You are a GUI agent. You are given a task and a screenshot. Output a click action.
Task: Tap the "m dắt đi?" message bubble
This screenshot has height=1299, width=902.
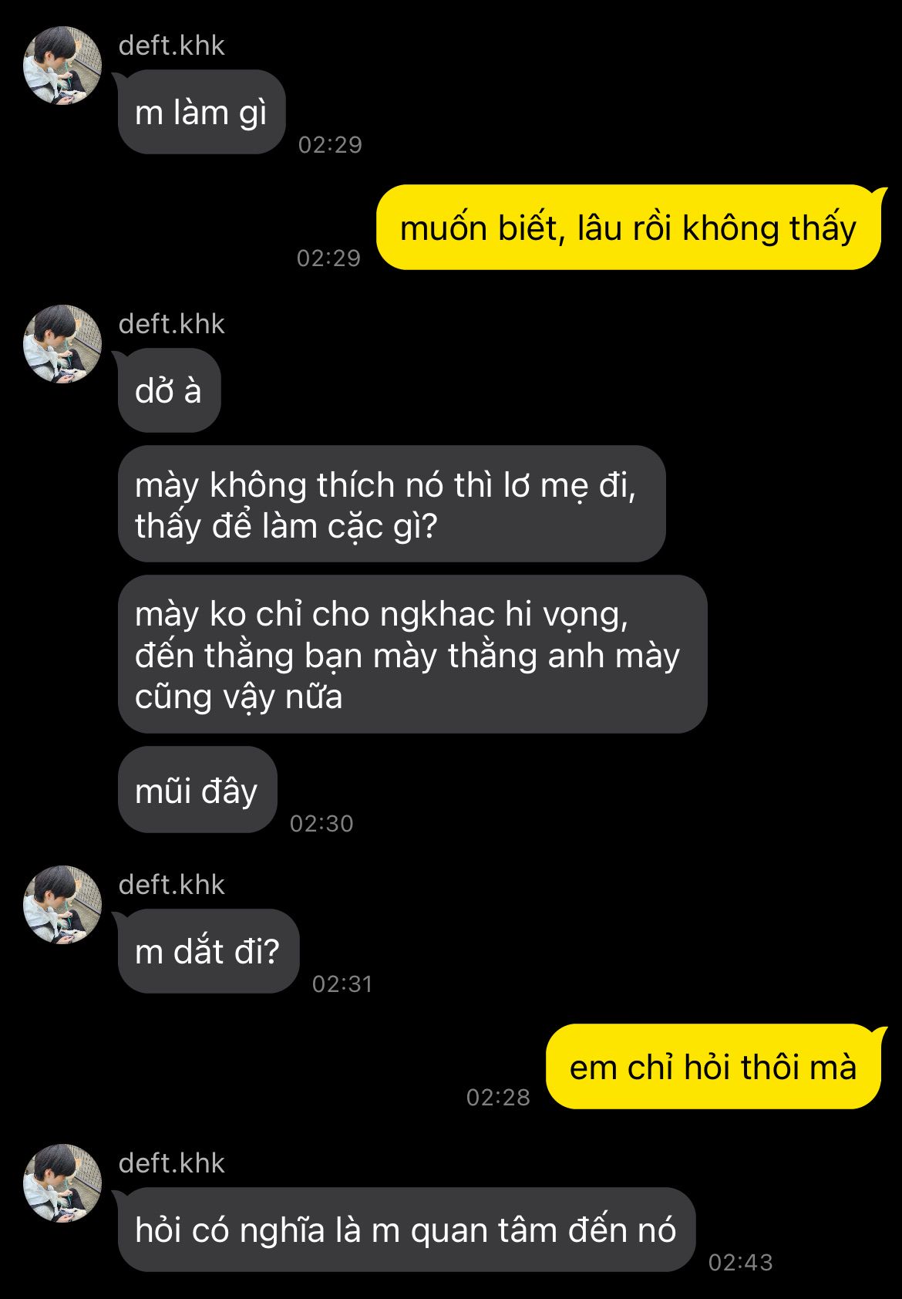pos(208,951)
